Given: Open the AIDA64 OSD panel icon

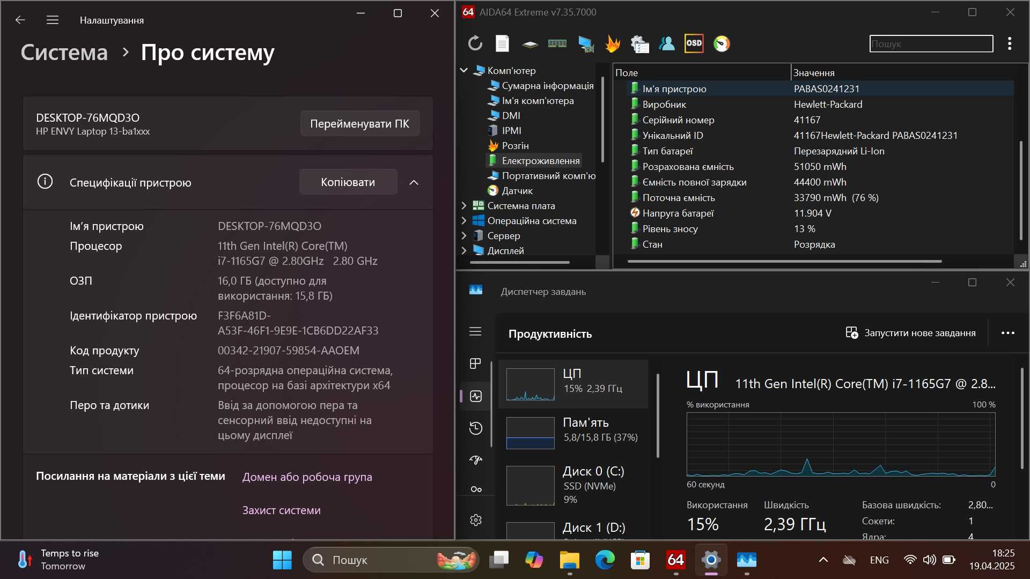Looking at the screenshot, I should coord(694,43).
